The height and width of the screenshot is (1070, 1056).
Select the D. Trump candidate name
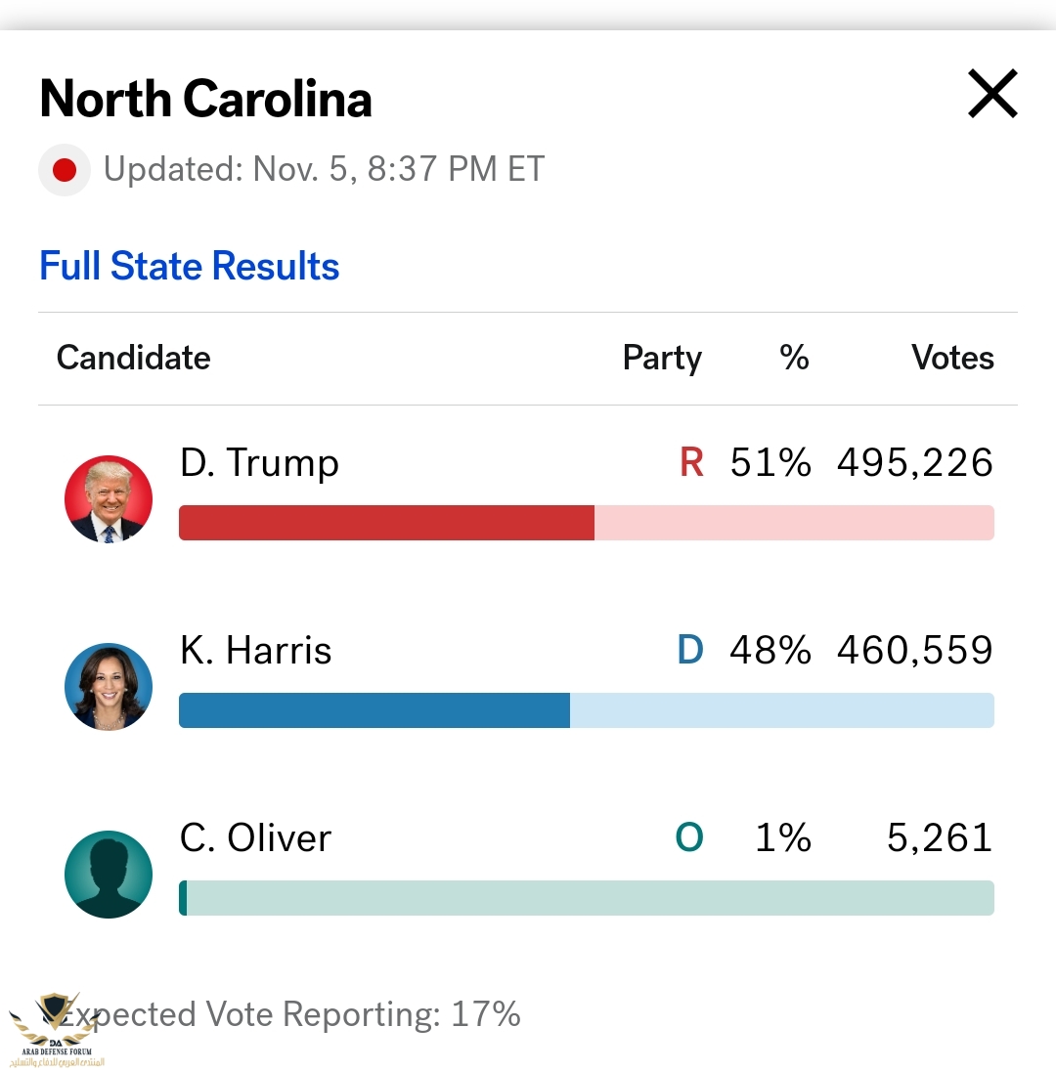click(x=259, y=463)
